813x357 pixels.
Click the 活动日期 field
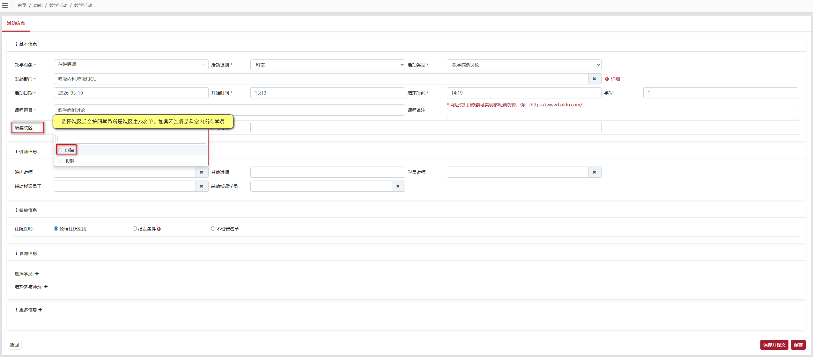131,93
